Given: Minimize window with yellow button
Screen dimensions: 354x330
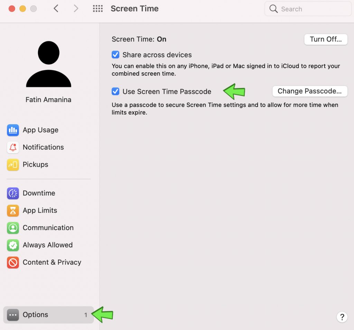Looking at the screenshot, I should pyautogui.click(x=22, y=9).
